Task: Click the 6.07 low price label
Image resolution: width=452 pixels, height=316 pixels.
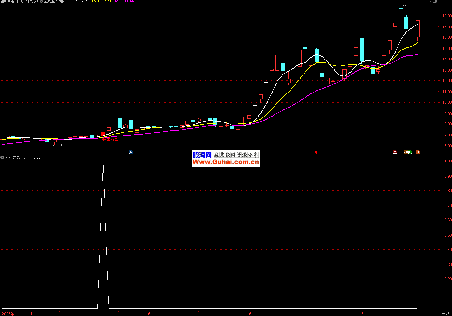Action: (60, 145)
